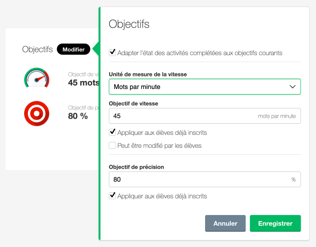Click the Objectifs panel heading
This screenshot has height=247, width=316.
coord(129,24)
